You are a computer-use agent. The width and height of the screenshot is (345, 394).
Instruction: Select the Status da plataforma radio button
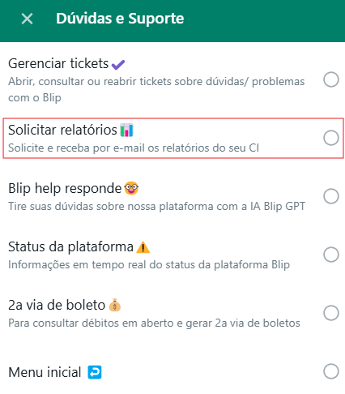click(331, 255)
